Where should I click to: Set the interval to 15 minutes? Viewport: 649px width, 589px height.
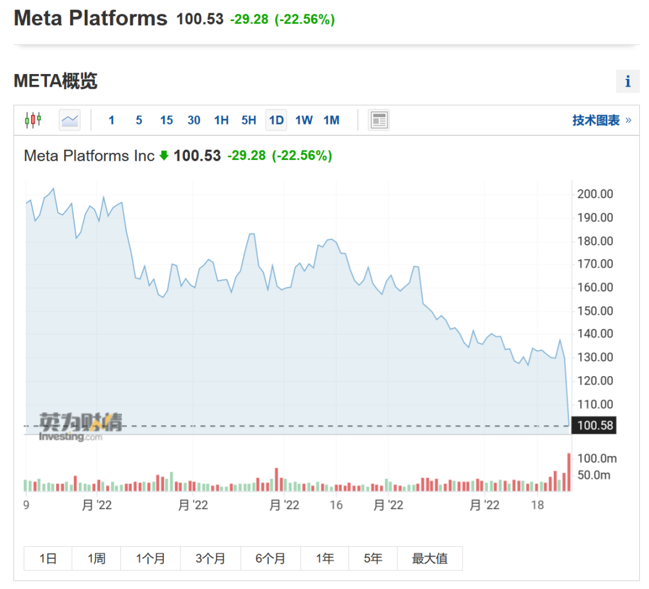point(166,120)
